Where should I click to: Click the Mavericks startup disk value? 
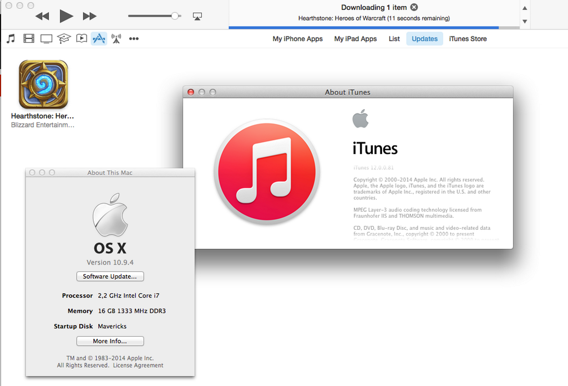[x=112, y=326]
